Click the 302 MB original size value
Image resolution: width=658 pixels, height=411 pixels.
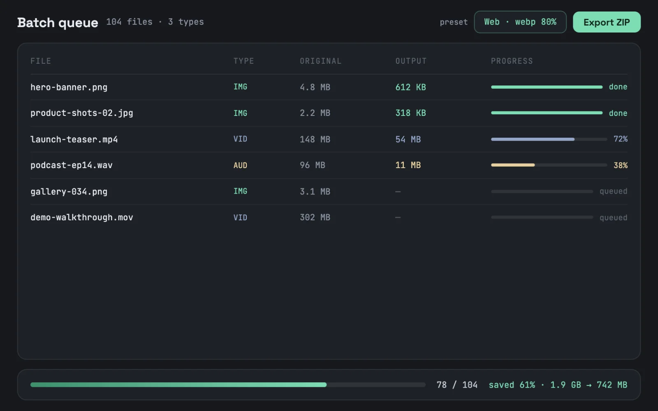click(x=315, y=217)
